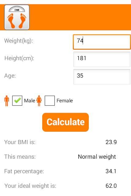The image size is (131, 196).
Task: Click the Calculate button
Action: click(x=65, y=122)
